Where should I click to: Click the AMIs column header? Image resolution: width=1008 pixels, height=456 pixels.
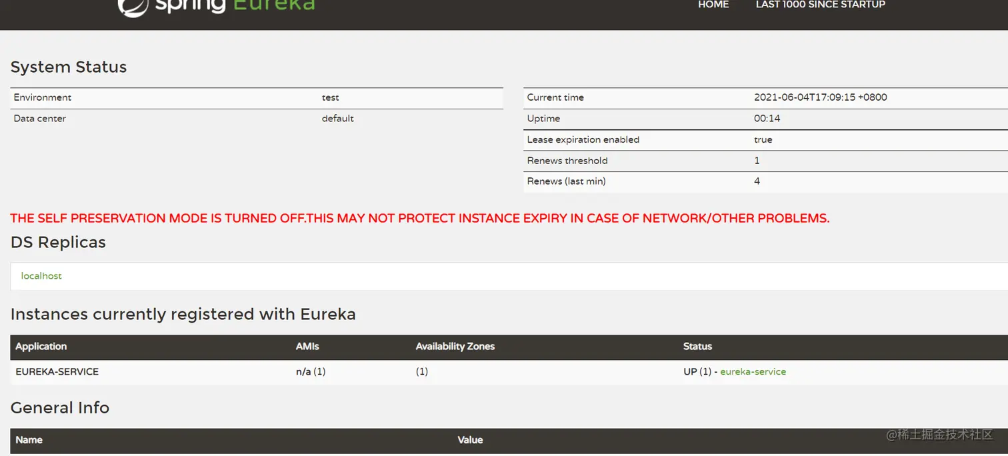click(x=307, y=347)
